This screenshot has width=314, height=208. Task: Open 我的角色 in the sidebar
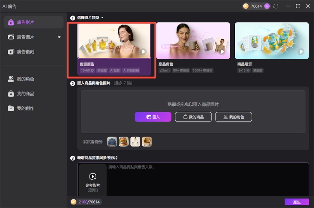(34, 79)
